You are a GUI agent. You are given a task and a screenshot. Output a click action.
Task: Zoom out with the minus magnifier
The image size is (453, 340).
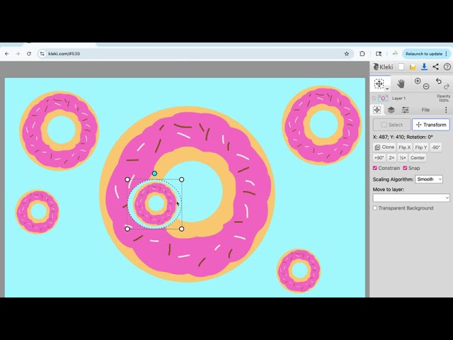(x=426, y=86)
